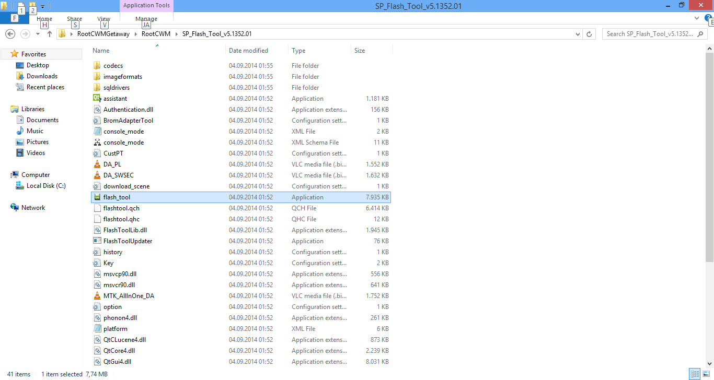Open Quick Access Toolbar customize dropdown
This screenshot has width=714, height=380.
pos(43,6)
